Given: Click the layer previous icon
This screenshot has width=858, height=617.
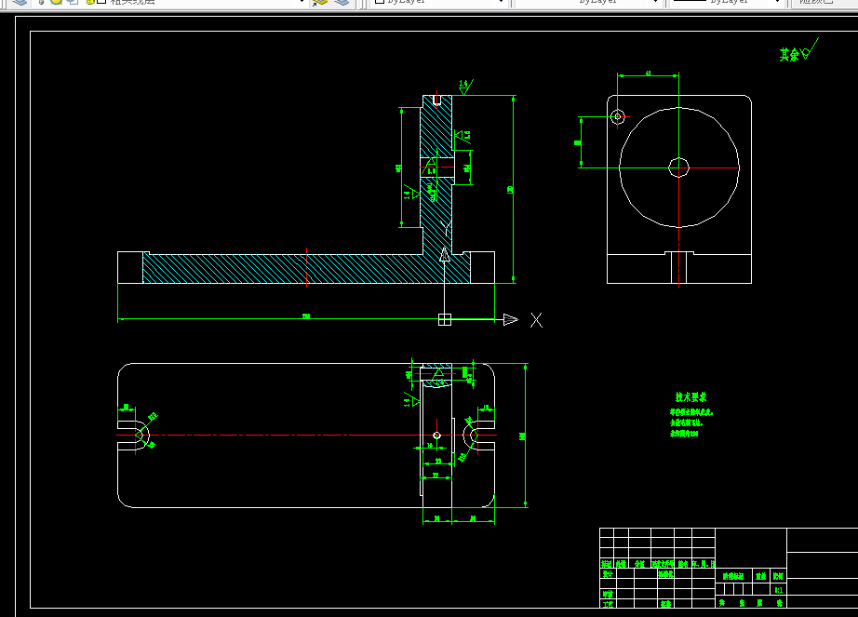Looking at the screenshot, I should coord(342,2).
